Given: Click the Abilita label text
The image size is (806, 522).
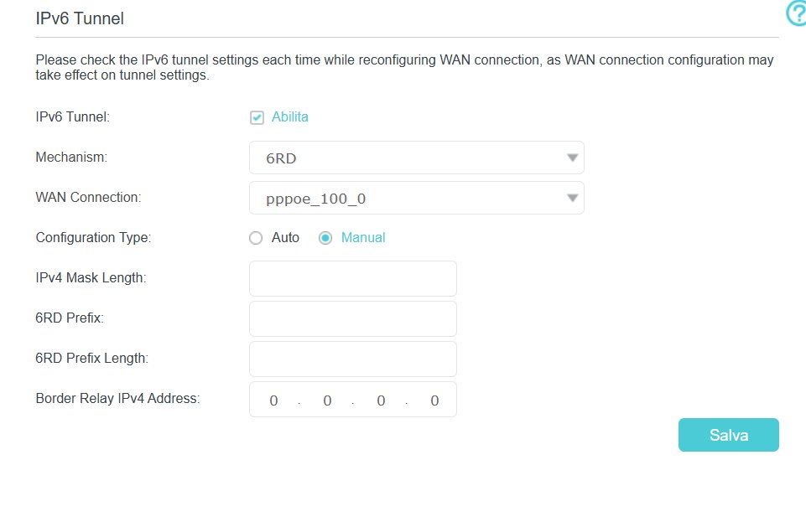Looking at the screenshot, I should 290,117.
